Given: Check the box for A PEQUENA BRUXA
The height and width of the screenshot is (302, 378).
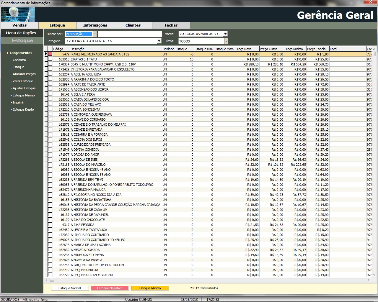Looking at the screenshot, I should (x=50, y=270).
